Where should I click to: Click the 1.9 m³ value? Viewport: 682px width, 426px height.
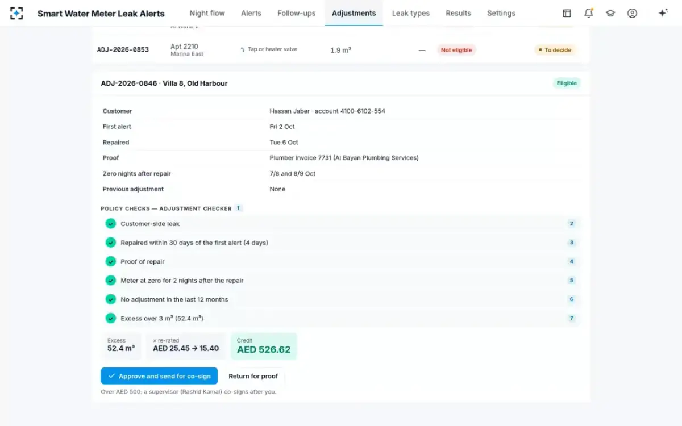click(340, 50)
